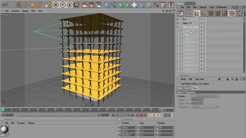Expand the Env object tree
This screenshot has width=246, height=138.
tap(178, 19)
